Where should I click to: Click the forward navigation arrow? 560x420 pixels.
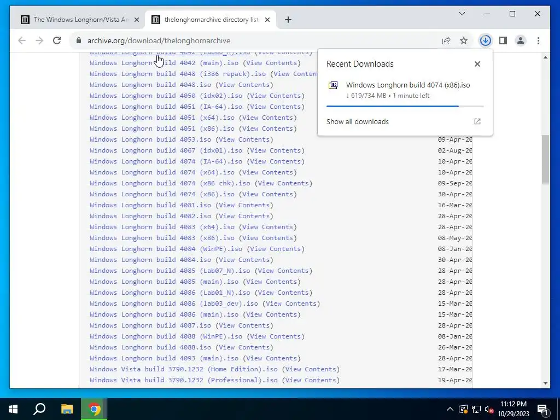[39, 40]
